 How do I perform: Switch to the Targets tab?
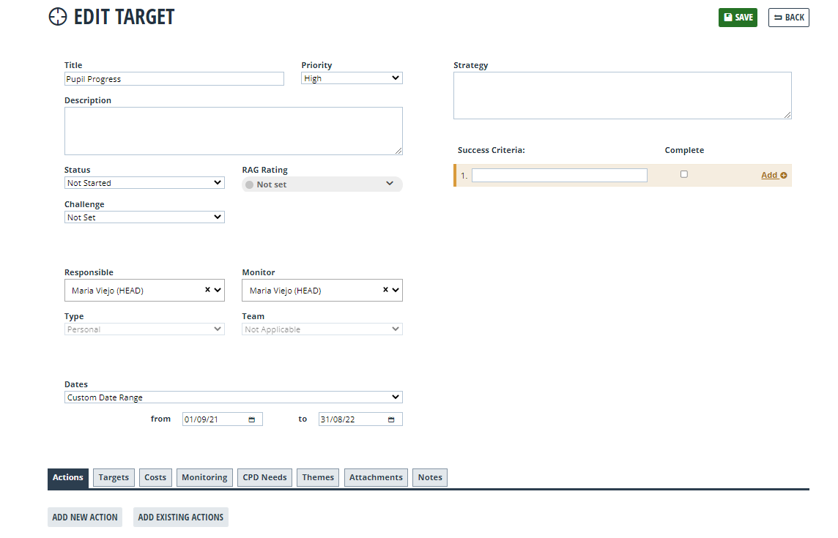click(x=114, y=478)
